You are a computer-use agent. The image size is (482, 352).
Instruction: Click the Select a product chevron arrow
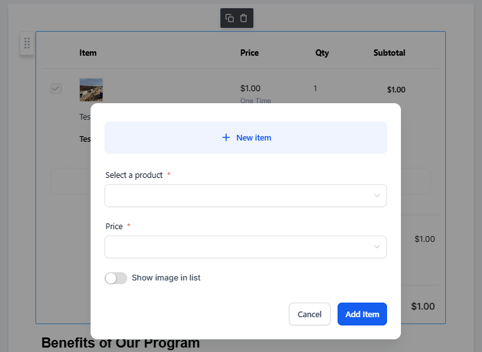377,196
